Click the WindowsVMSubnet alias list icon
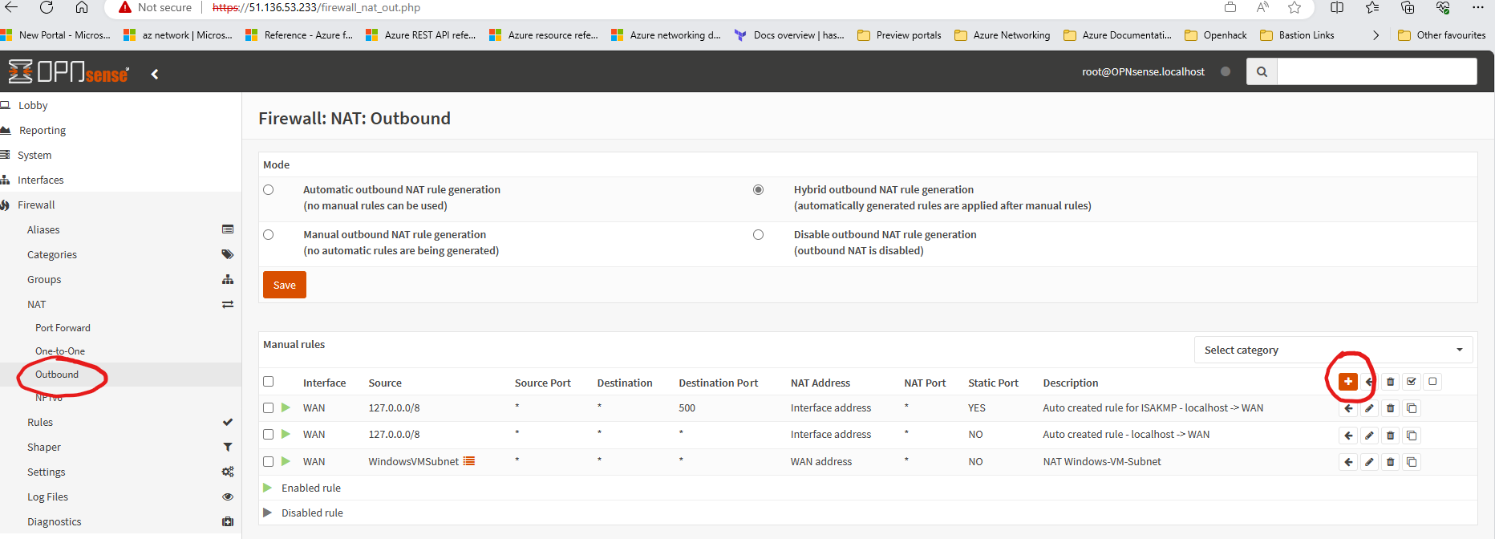Screen dimensions: 1495x539 (x=469, y=461)
